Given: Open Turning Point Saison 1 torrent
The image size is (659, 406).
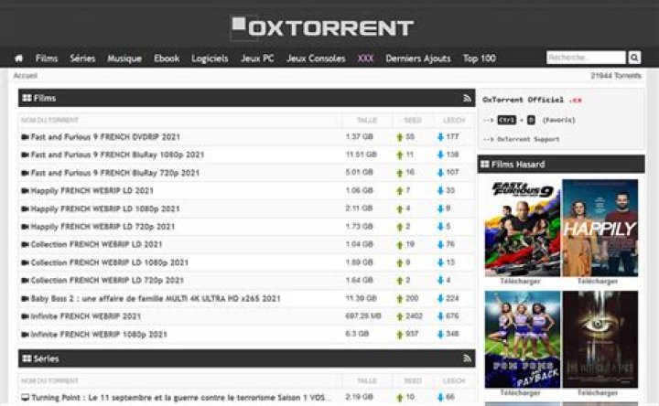Looking at the screenshot, I should click(x=181, y=397).
